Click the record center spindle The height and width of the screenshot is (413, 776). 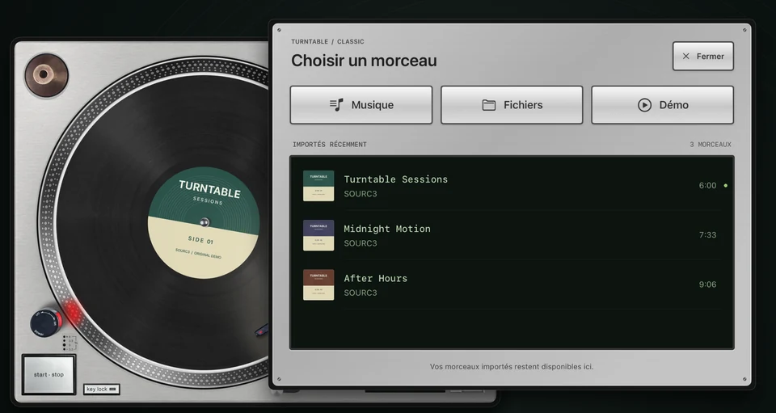[204, 222]
